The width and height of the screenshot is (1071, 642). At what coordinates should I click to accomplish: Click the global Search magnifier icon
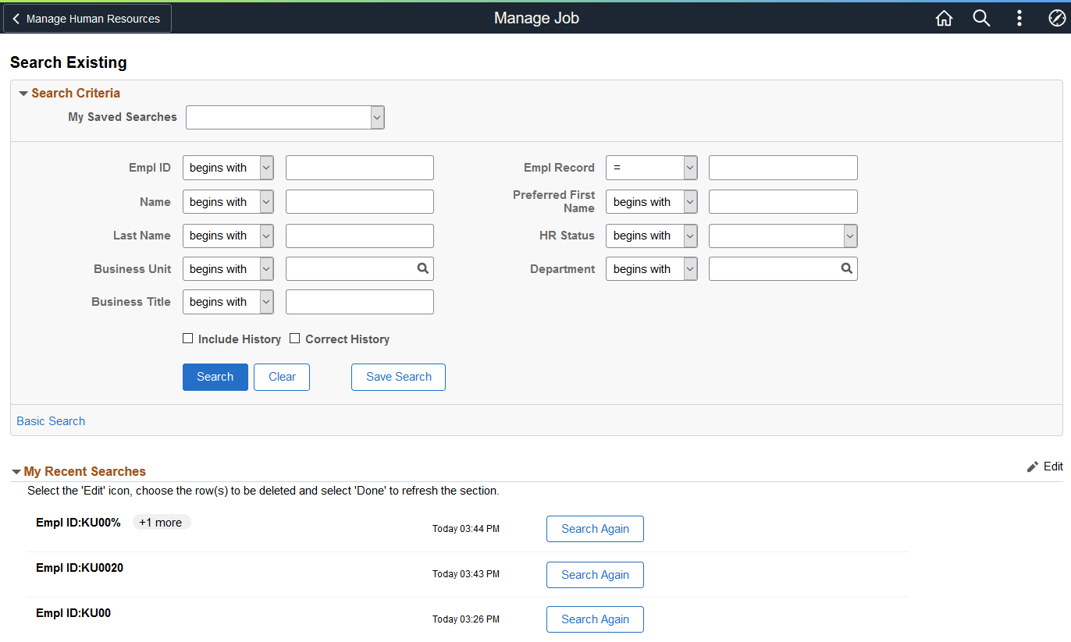[981, 17]
